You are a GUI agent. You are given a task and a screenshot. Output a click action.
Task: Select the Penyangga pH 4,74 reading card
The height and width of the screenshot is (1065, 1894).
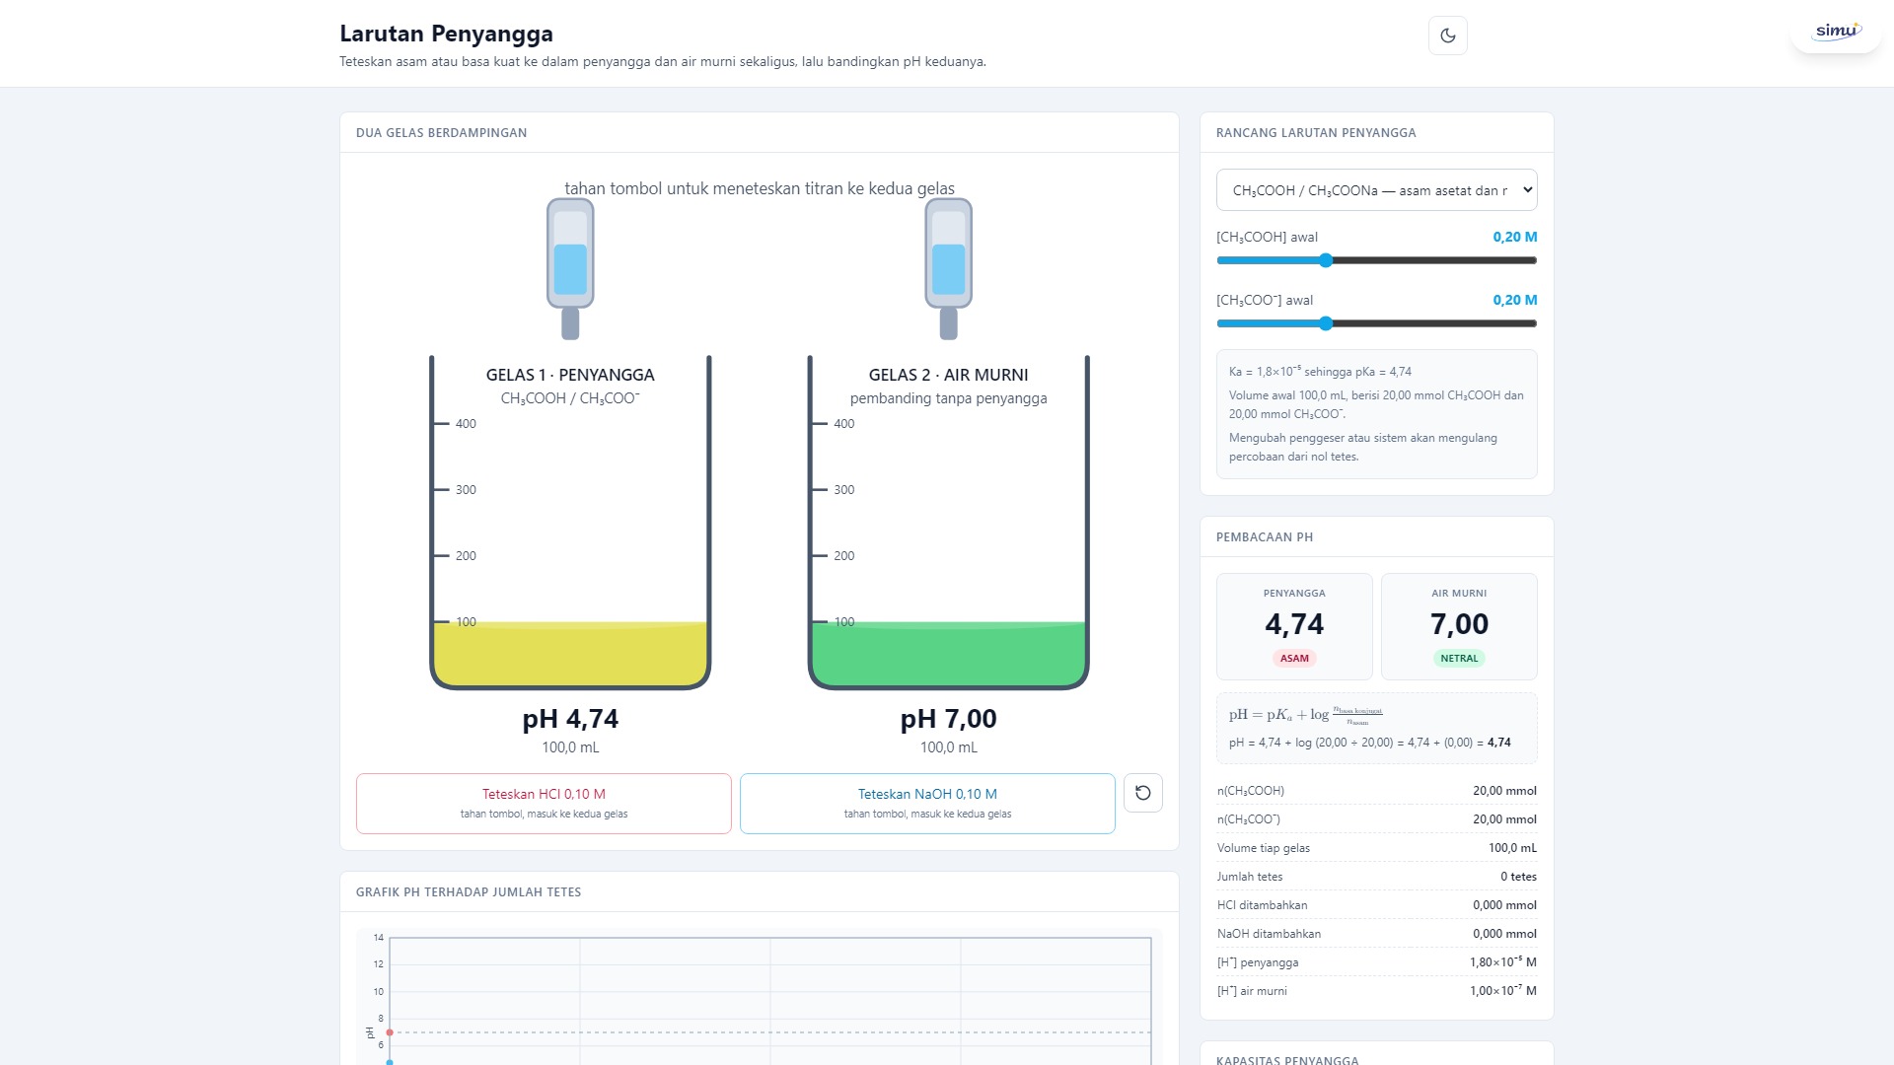[1294, 626]
